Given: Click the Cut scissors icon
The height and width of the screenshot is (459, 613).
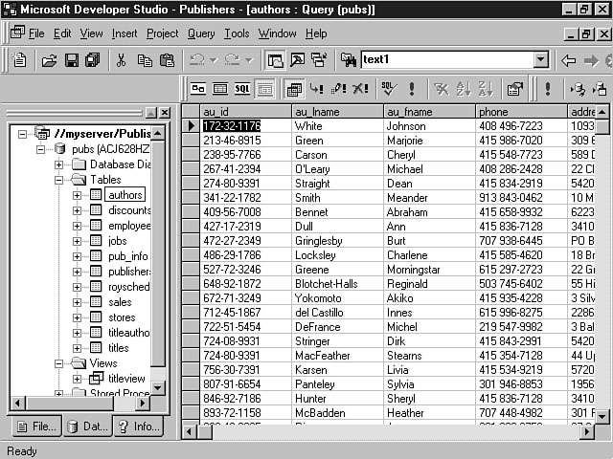Looking at the screenshot, I should (121, 60).
